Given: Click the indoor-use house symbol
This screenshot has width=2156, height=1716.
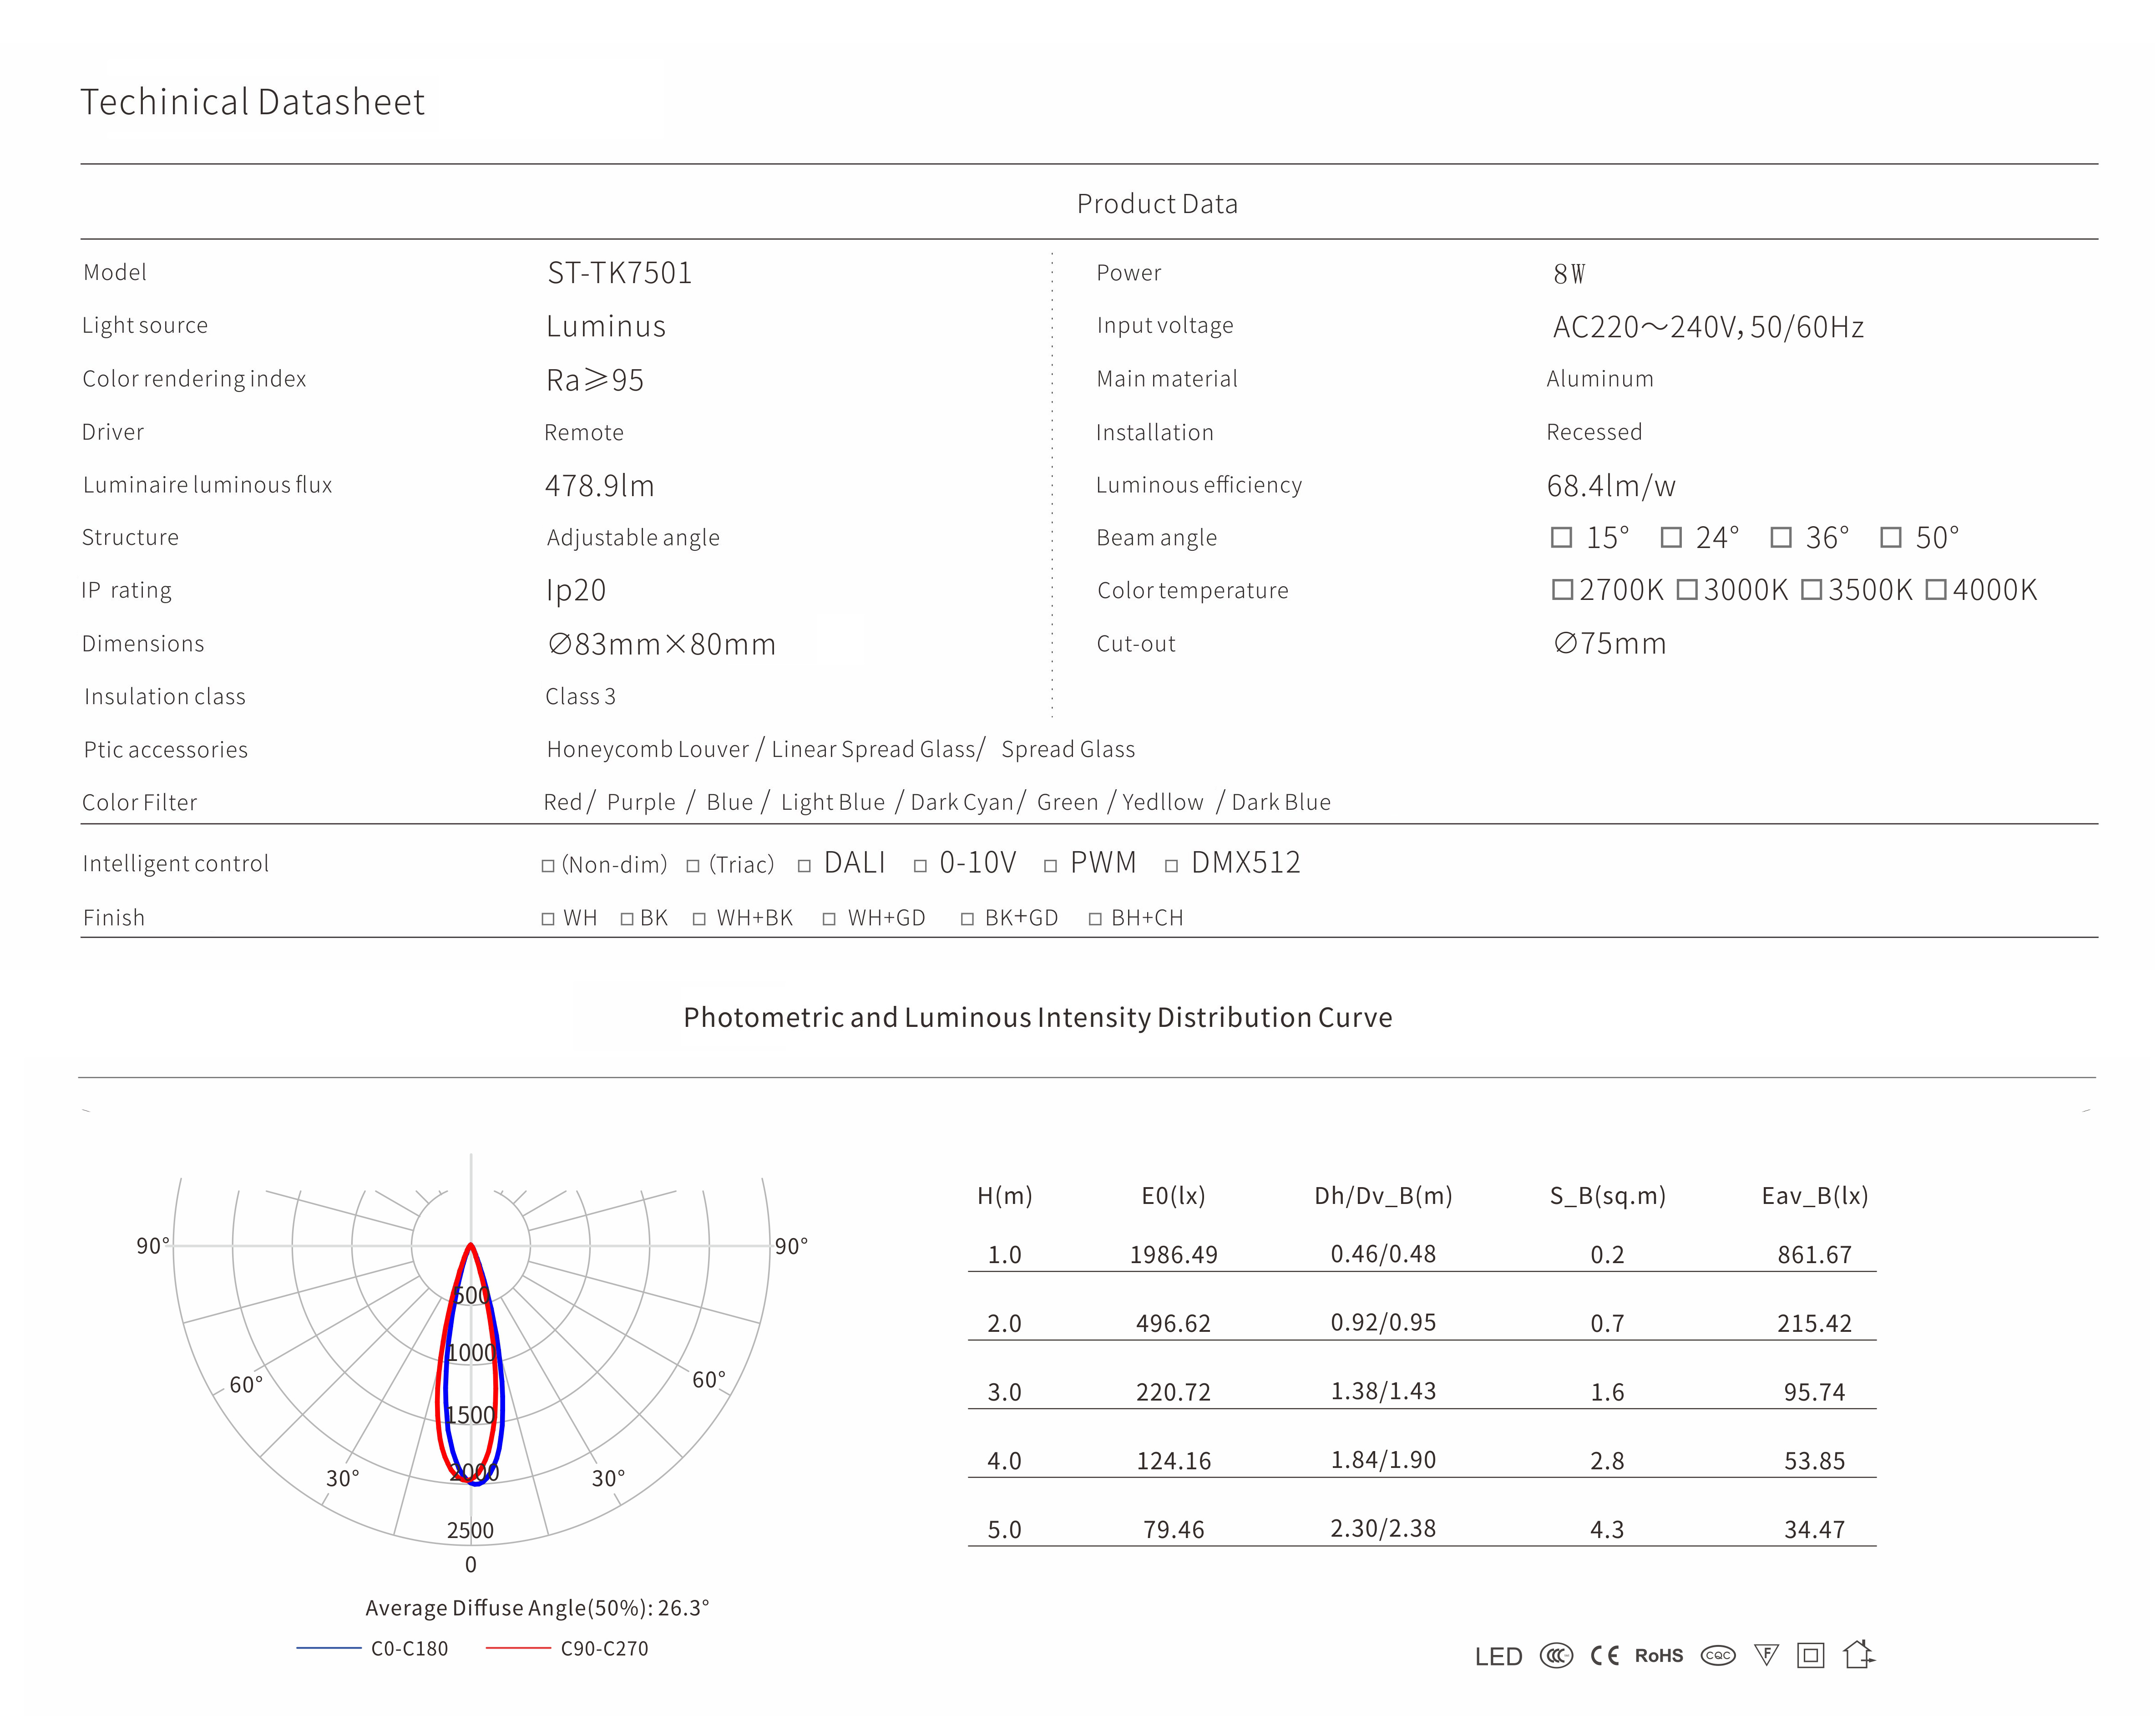Looking at the screenshot, I should [1858, 1655].
